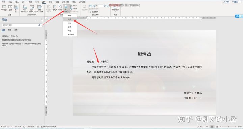The height and width of the screenshot is (129, 243).
Task: Switch to the 引用 References tab
Action: click(37, 2)
